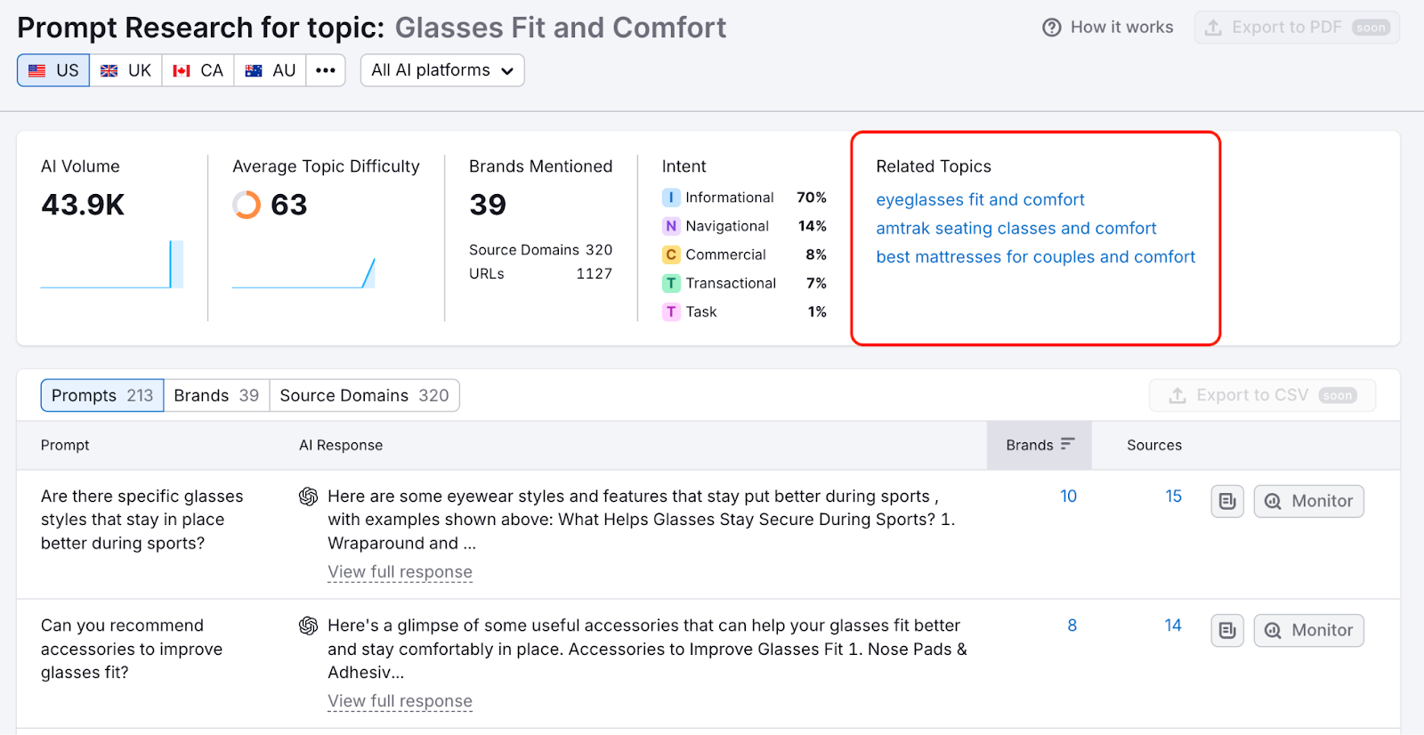This screenshot has height=735, width=1424.
Task: Expand View full response for accessories prompt
Action: (x=400, y=701)
